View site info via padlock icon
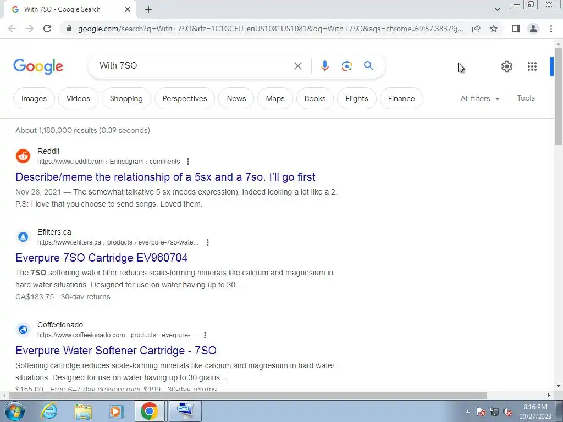This screenshot has width=563, height=422. point(69,29)
